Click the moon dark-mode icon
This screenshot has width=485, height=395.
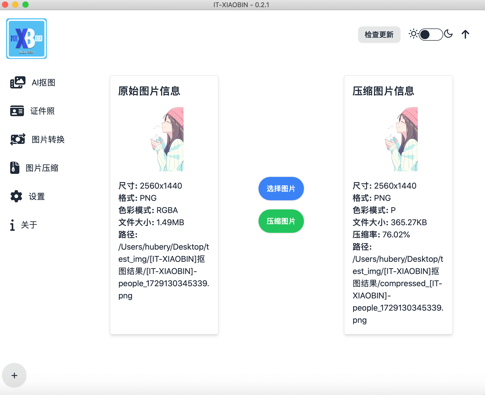coord(448,34)
